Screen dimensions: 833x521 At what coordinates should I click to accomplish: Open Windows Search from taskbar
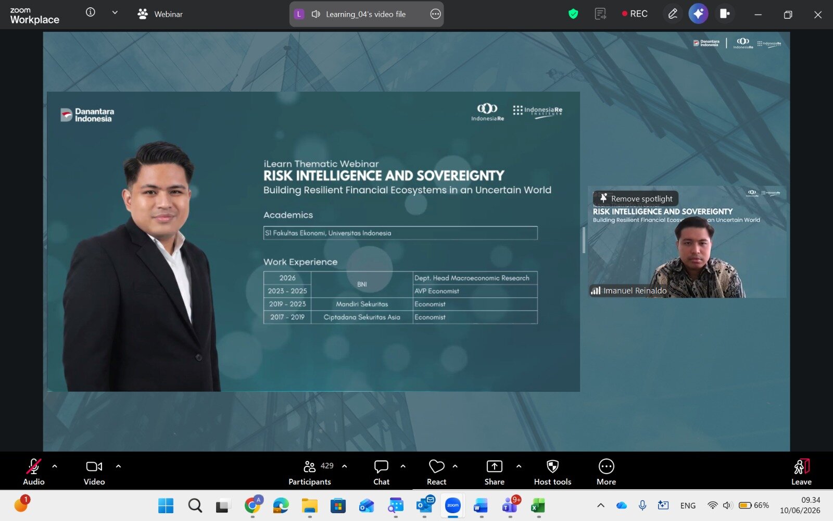click(x=195, y=505)
